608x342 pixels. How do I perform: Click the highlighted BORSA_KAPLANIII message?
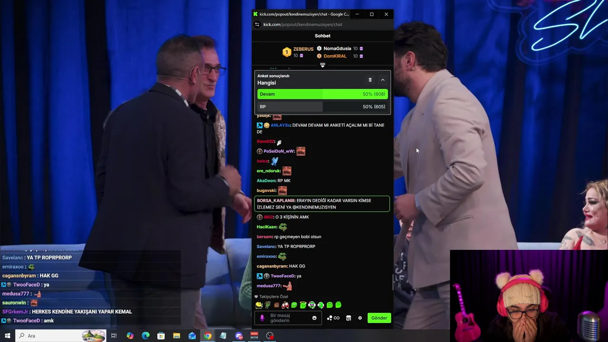click(322, 204)
